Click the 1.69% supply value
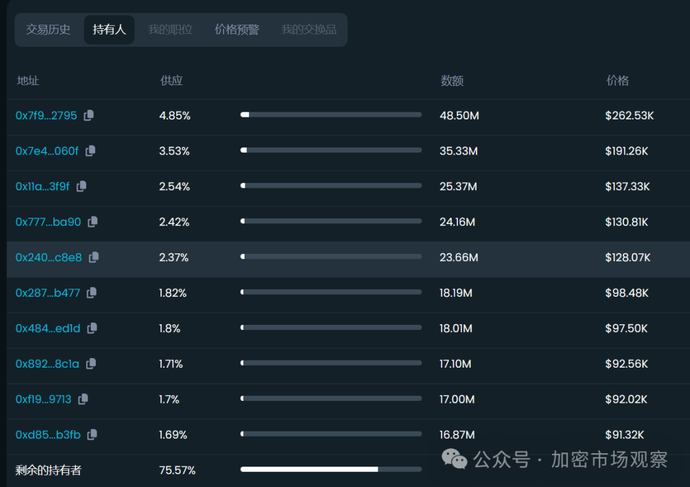The height and width of the screenshot is (487, 690). pyautogui.click(x=173, y=435)
